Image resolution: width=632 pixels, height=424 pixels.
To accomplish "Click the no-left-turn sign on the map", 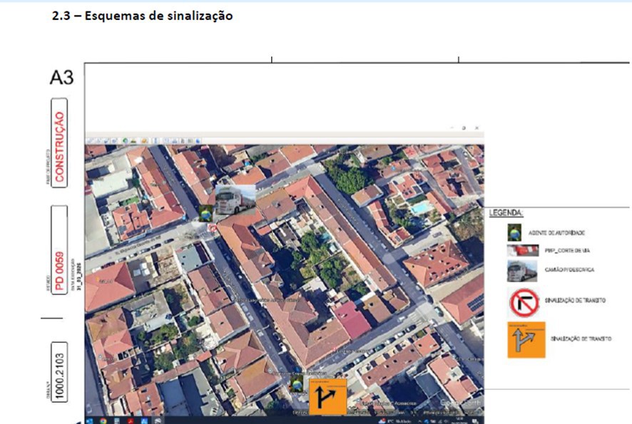I will tap(212, 228).
